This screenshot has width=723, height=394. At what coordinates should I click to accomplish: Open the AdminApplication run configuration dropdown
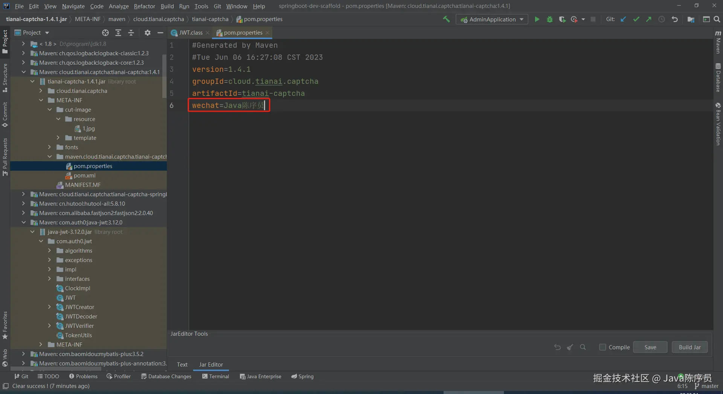click(492, 19)
